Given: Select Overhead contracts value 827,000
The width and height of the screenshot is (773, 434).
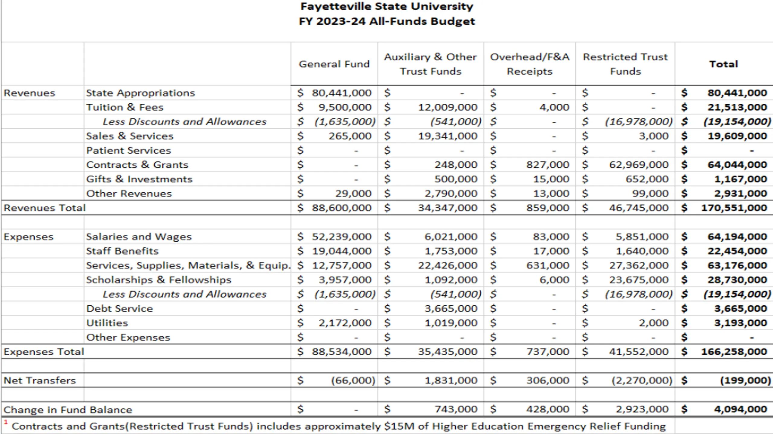Looking at the screenshot, I should click(548, 165).
